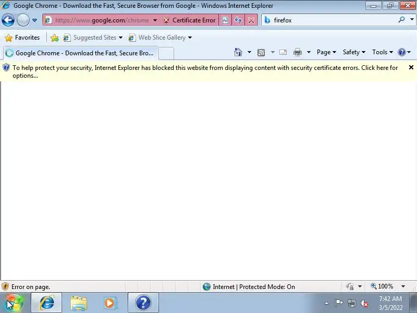Click the Action Center flag icon

[x=339, y=303]
